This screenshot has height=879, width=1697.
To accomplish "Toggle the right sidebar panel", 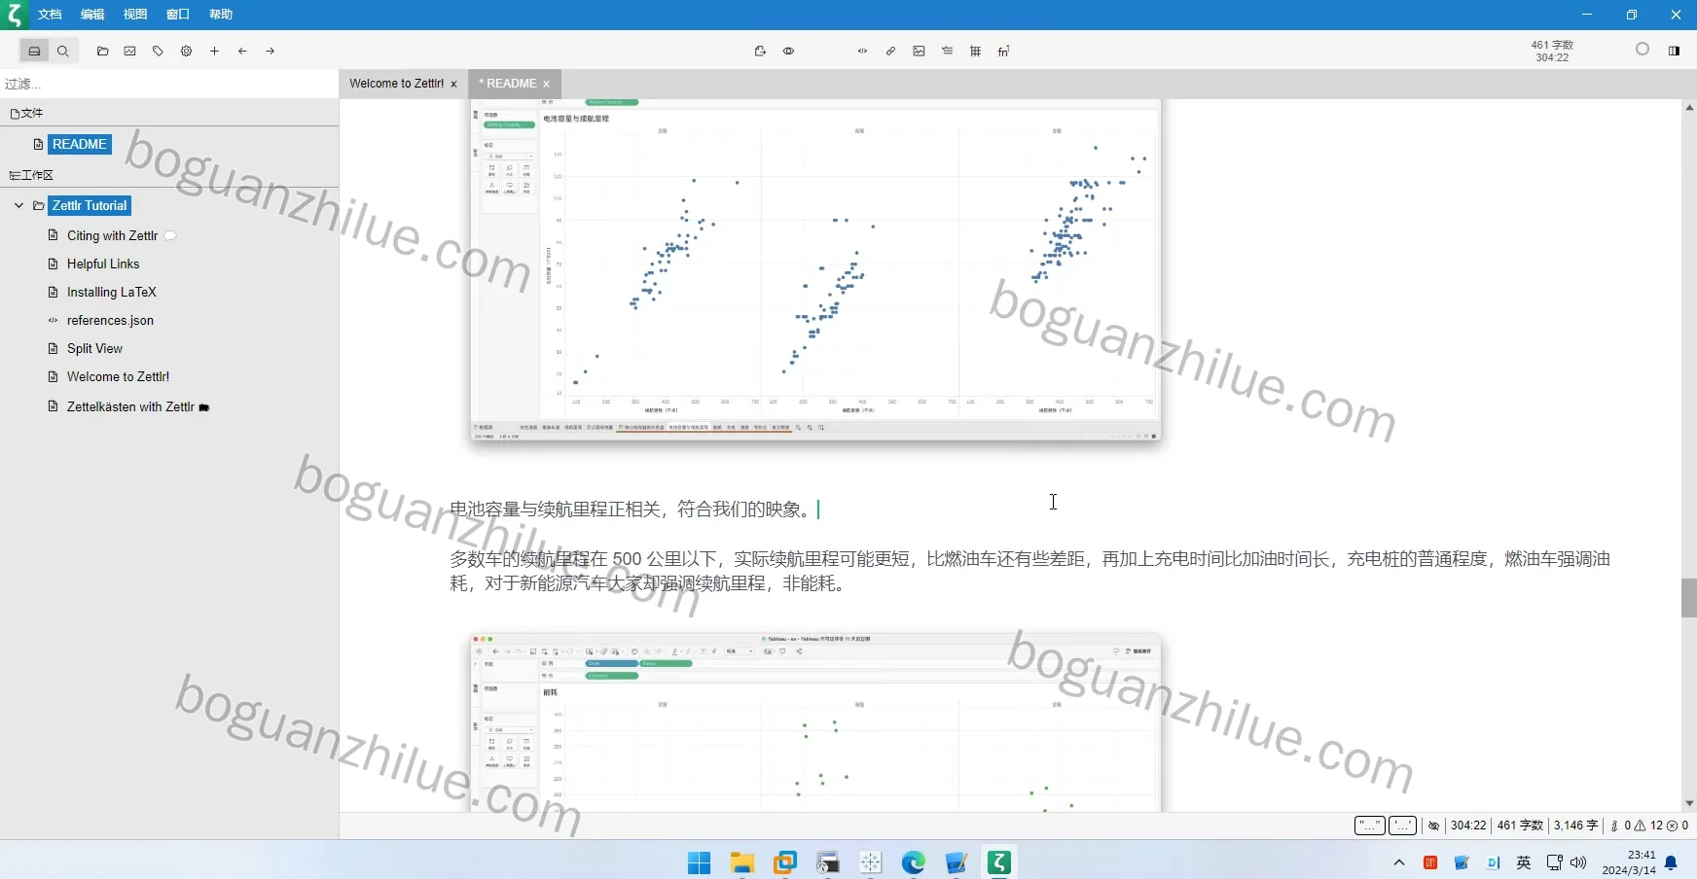I will 1674,51.
